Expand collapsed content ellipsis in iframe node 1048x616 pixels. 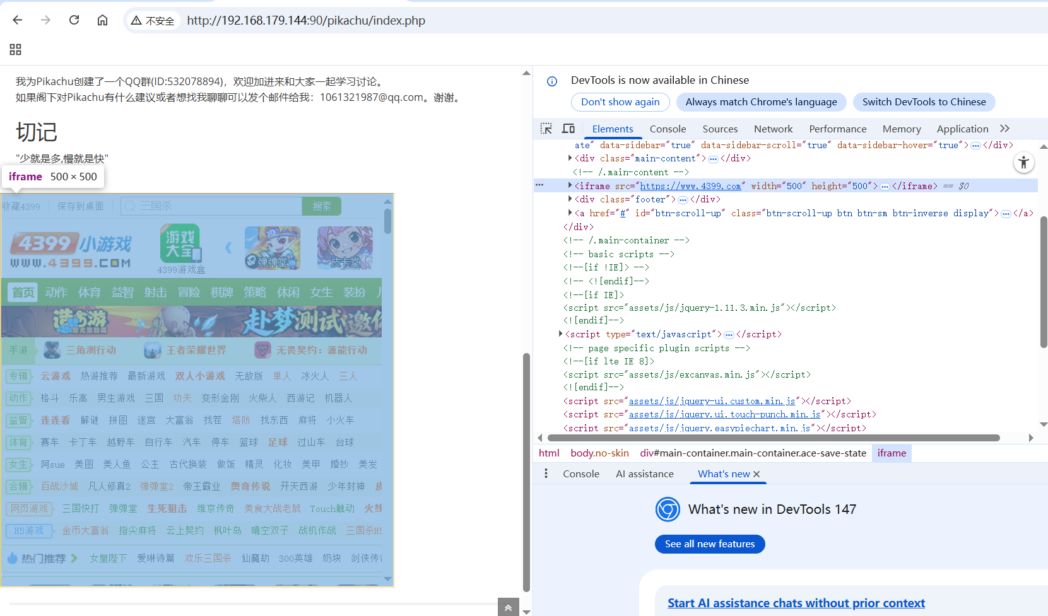point(885,187)
